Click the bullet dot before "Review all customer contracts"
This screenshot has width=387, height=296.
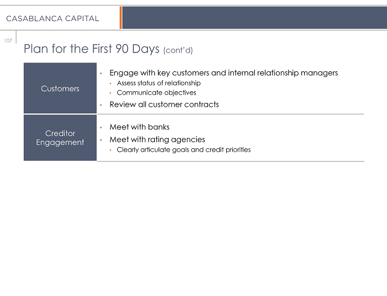(101, 105)
